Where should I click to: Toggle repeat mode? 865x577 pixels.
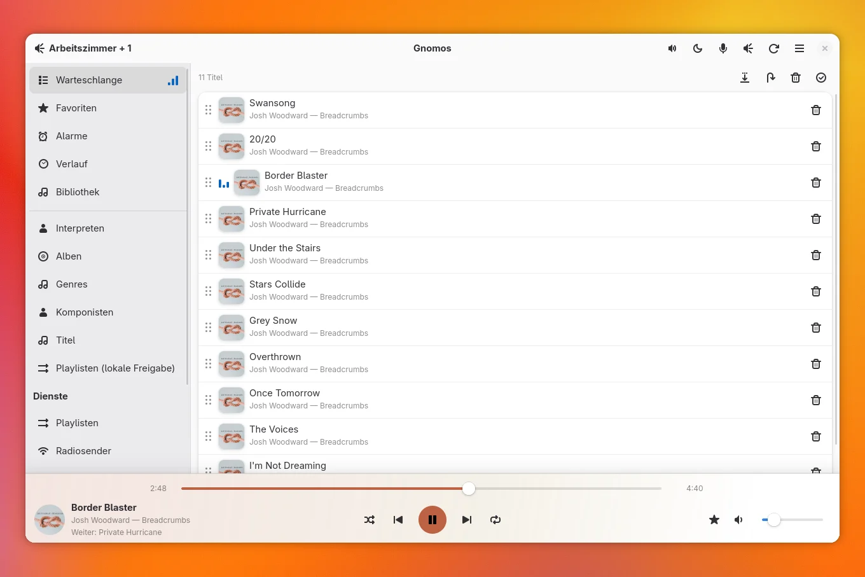point(495,520)
